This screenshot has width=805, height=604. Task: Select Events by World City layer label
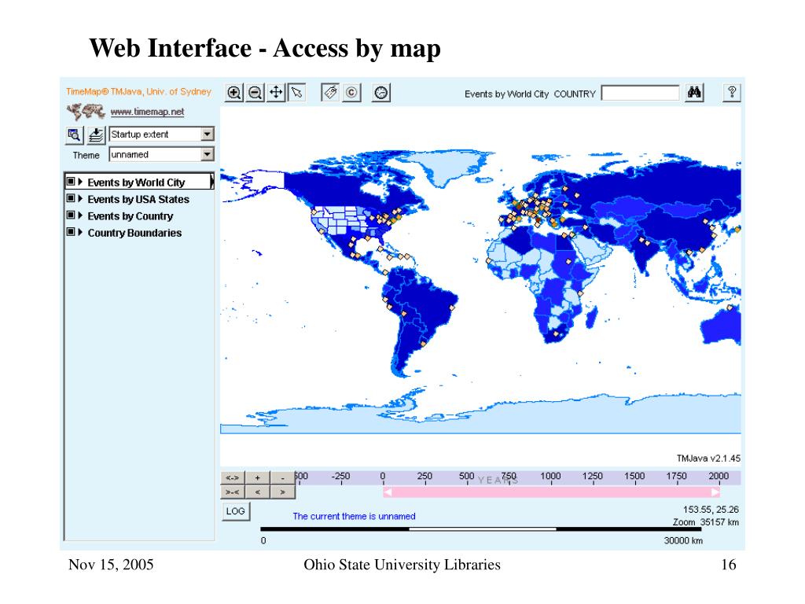coord(136,182)
